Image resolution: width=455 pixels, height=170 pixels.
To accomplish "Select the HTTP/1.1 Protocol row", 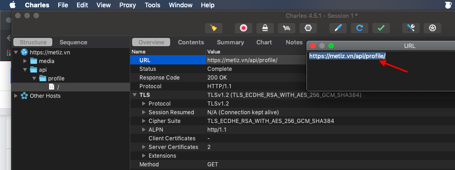I will [x=218, y=86].
